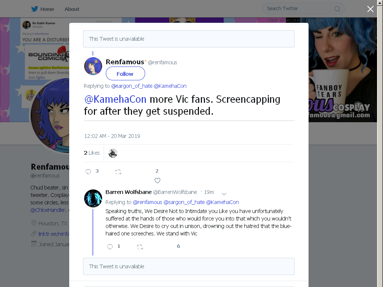View the 2 Likes list

[x=92, y=153]
